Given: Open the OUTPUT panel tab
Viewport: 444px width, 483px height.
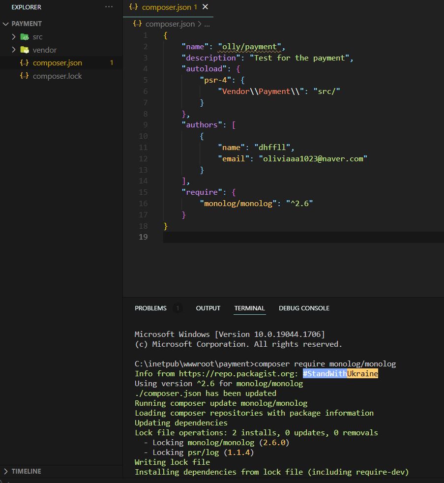Looking at the screenshot, I should pyautogui.click(x=208, y=308).
